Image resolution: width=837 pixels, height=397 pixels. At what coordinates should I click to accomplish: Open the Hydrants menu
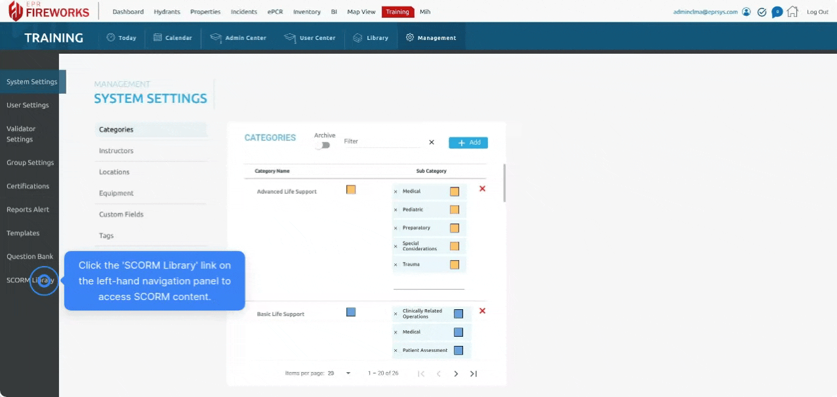click(167, 12)
